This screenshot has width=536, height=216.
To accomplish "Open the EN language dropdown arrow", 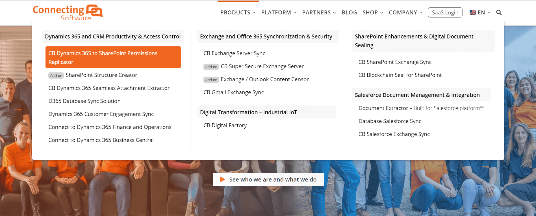I will [489, 13].
